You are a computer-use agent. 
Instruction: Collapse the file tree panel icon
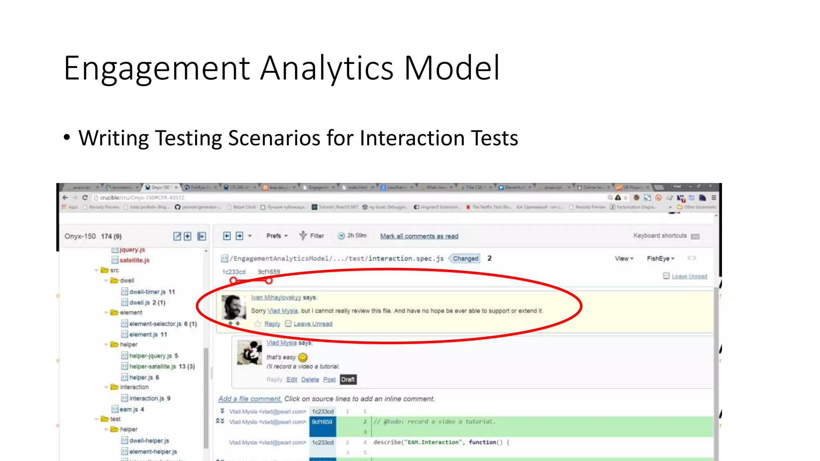[202, 236]
